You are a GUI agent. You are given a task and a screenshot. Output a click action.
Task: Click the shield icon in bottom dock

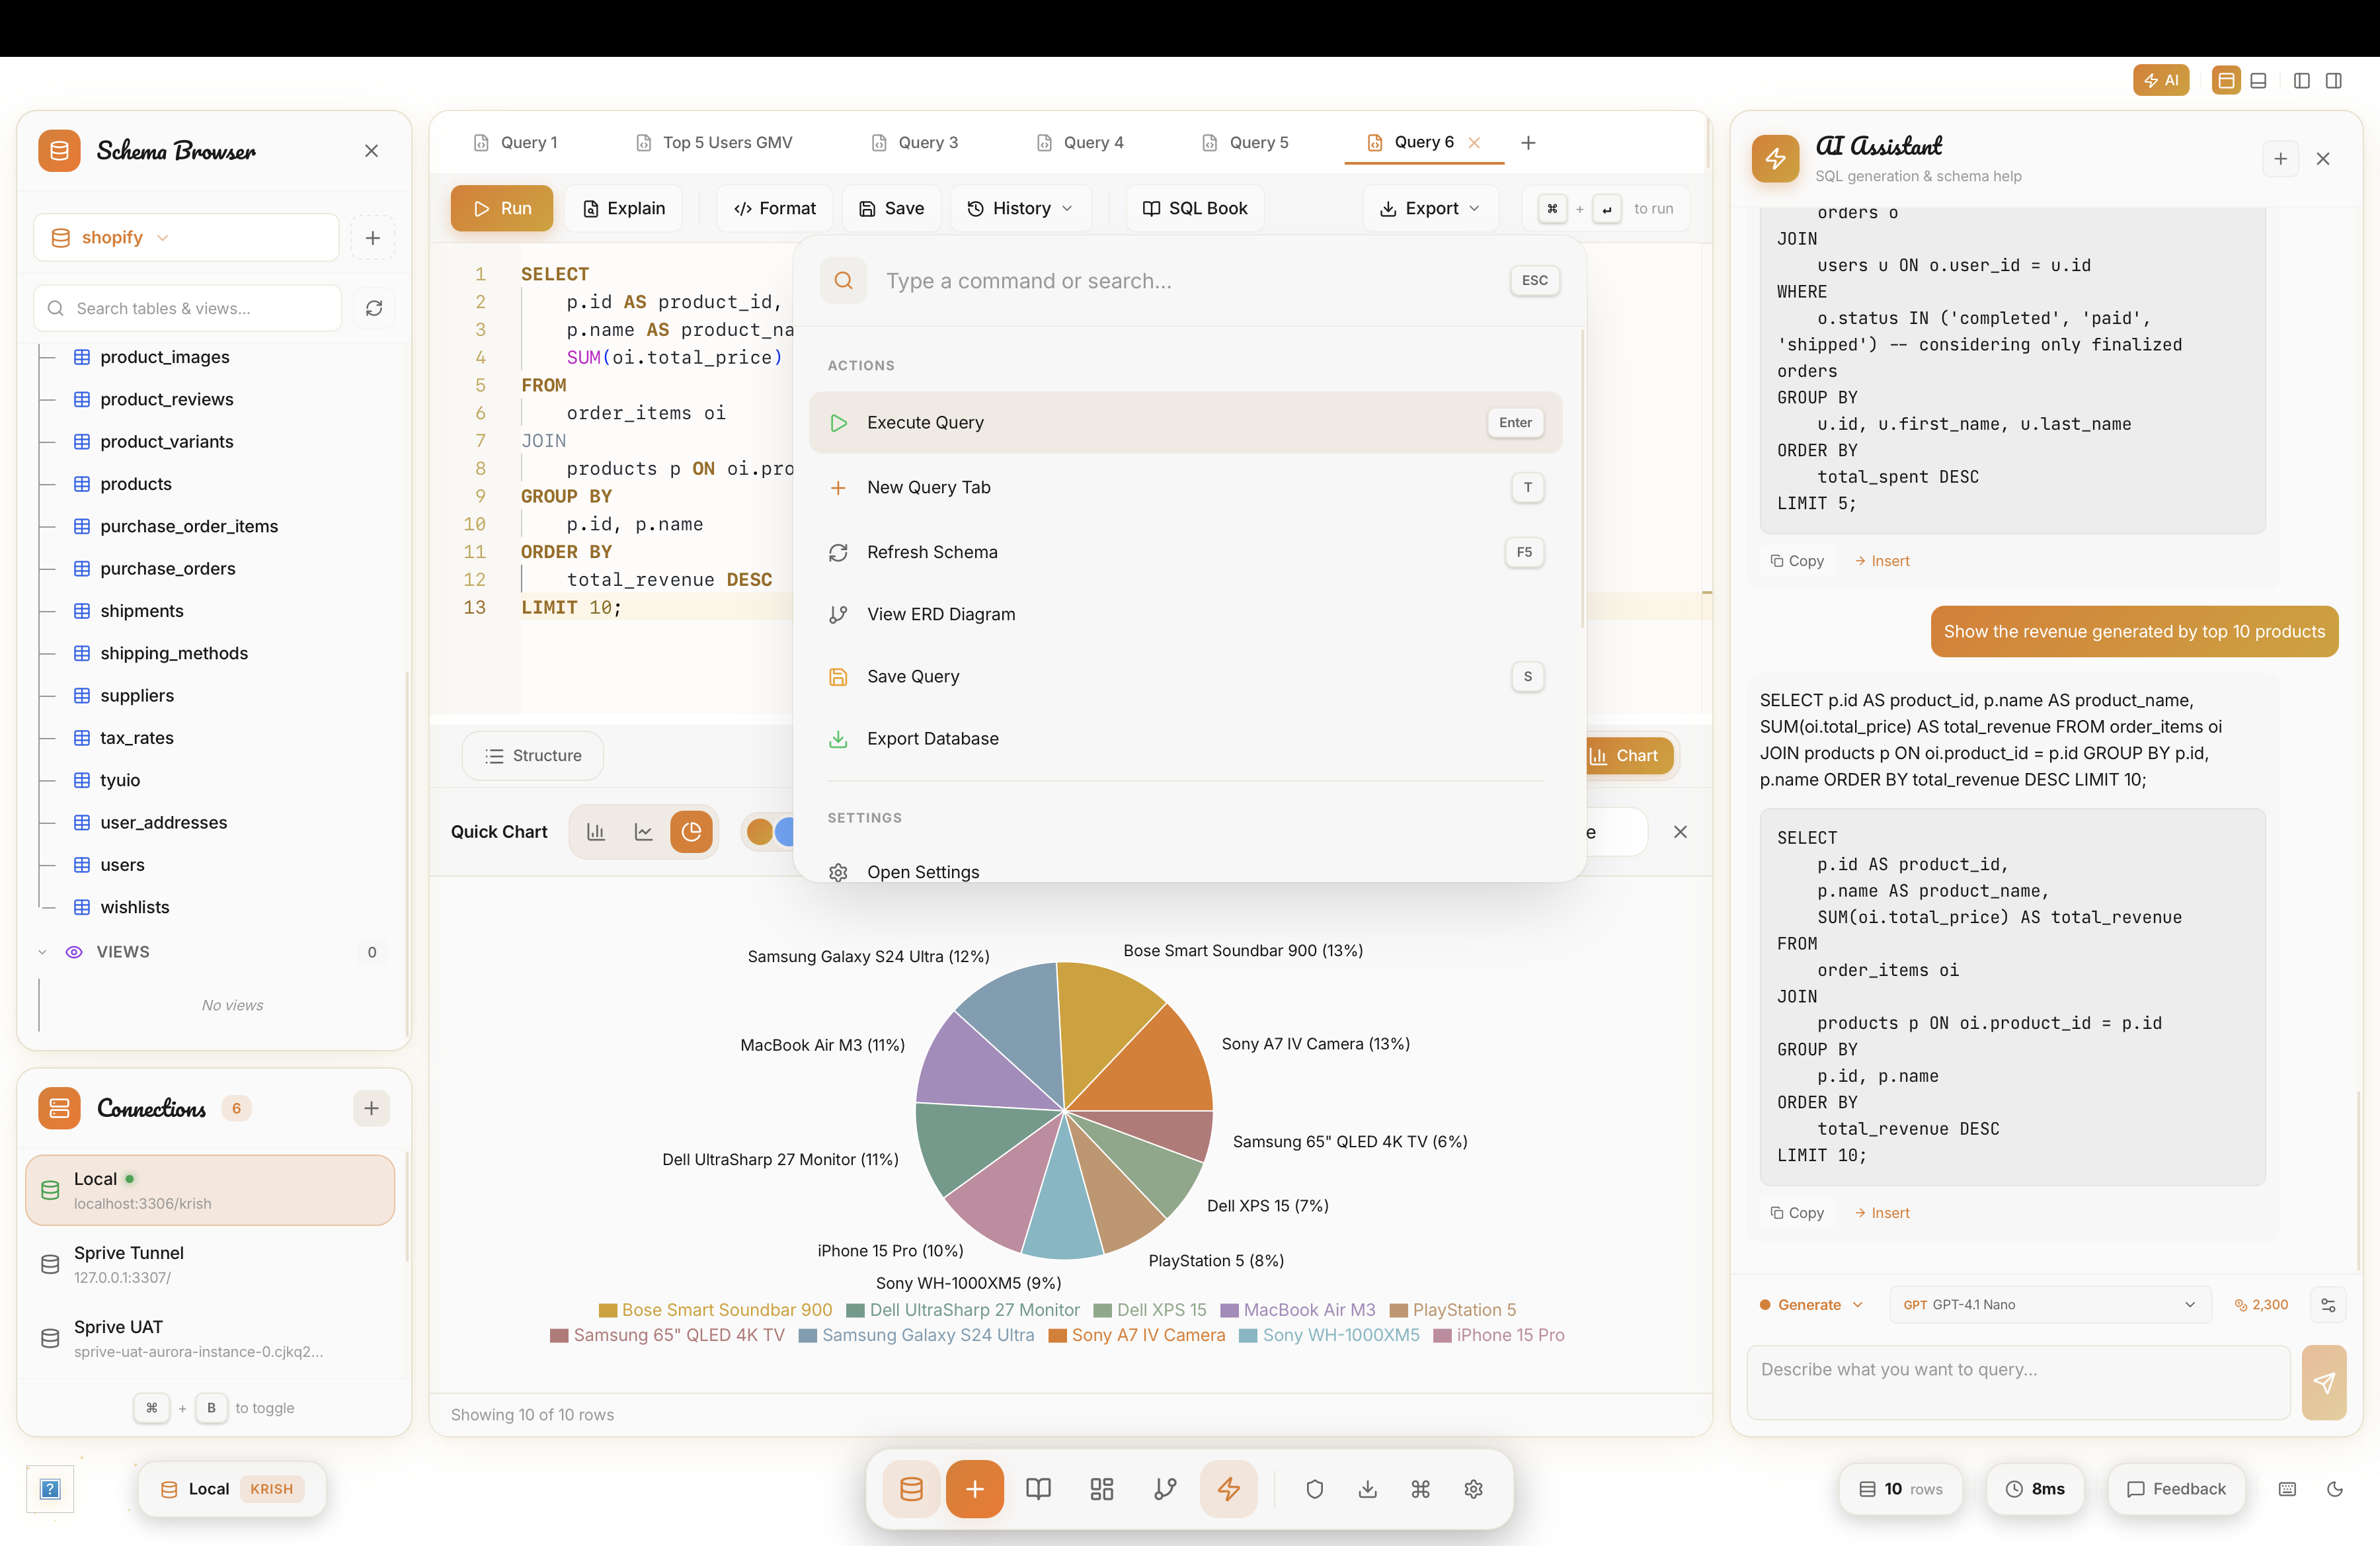[1315, 1489]
